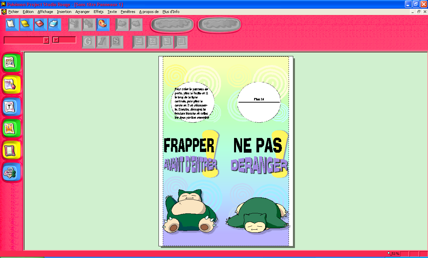Open the Effets menu
This screenshot has width=428, height=258.
[98, 12]
